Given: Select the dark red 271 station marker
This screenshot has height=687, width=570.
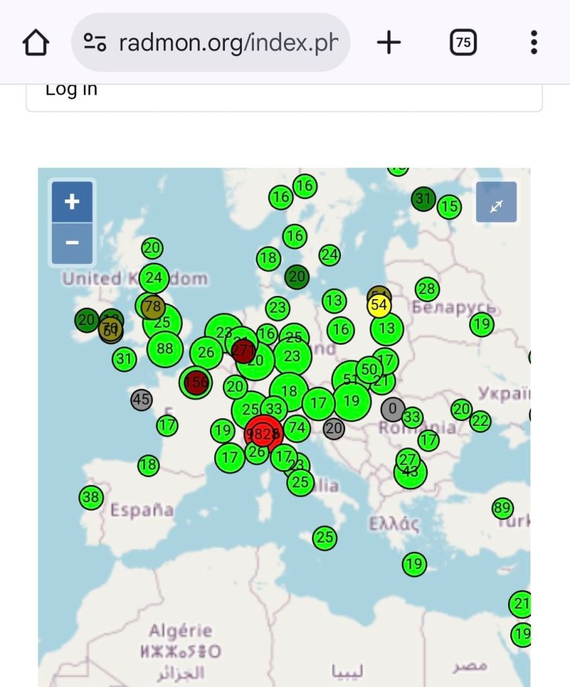Looking at the screenshot, I should [243, 350].
